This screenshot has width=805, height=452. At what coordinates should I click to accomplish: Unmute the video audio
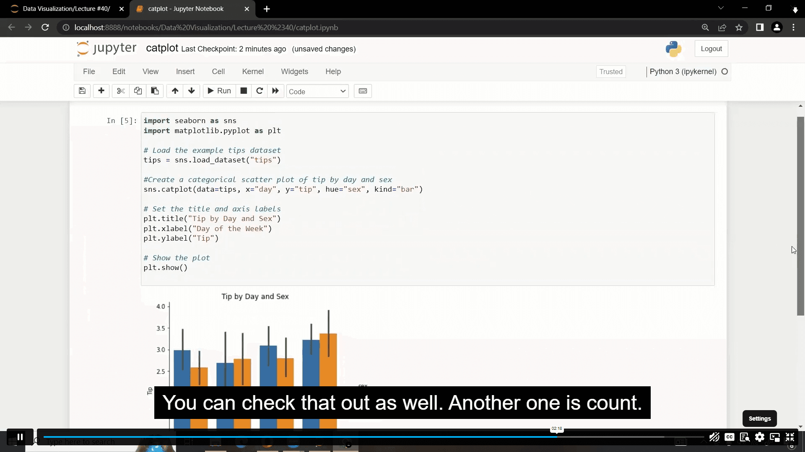pos(714,437)
